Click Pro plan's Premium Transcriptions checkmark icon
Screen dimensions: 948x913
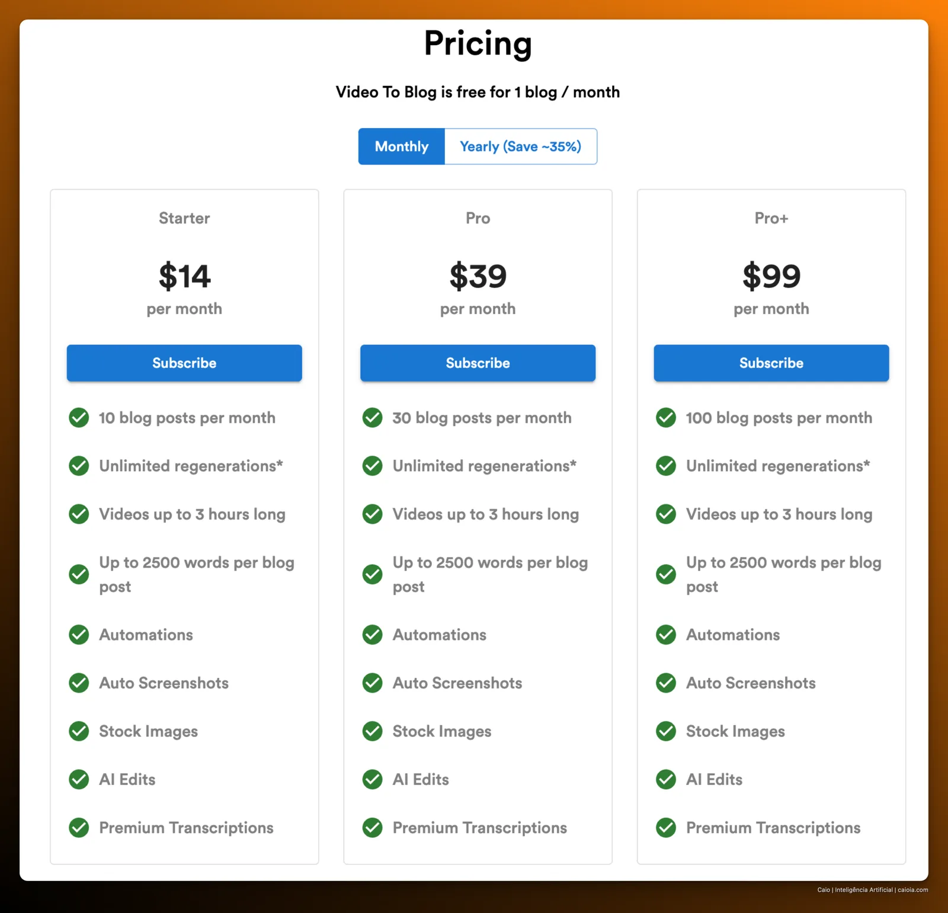click(x=373, y=828)
